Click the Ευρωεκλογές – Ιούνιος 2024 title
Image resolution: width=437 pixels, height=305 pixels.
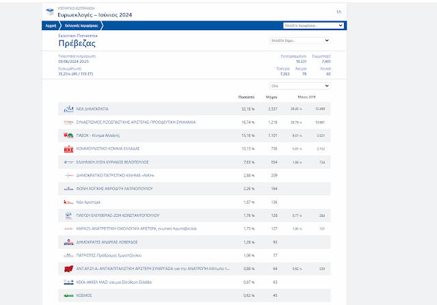pos(95,15)
